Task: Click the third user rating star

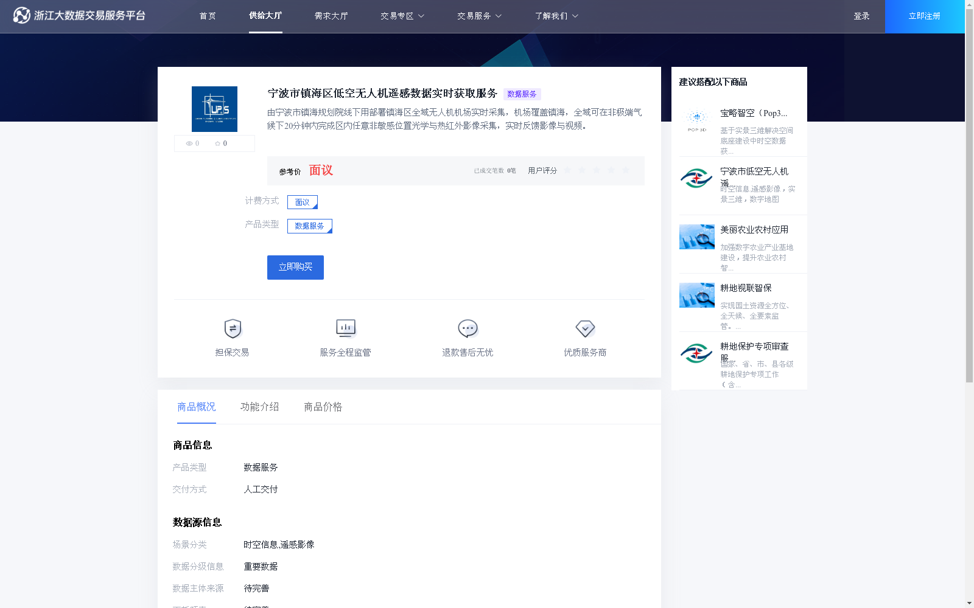Action: click(597, 170)
